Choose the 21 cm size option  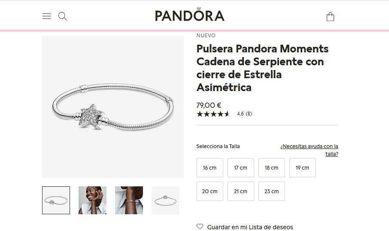click(240, 191)
